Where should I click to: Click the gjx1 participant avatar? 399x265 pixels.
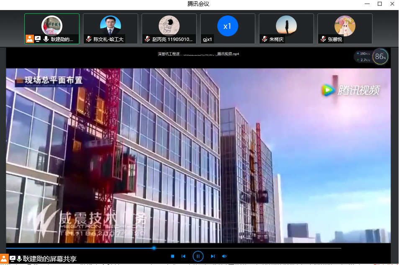[227, 26]
